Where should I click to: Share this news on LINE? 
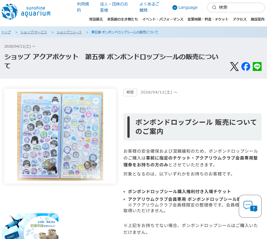(257, 67)
